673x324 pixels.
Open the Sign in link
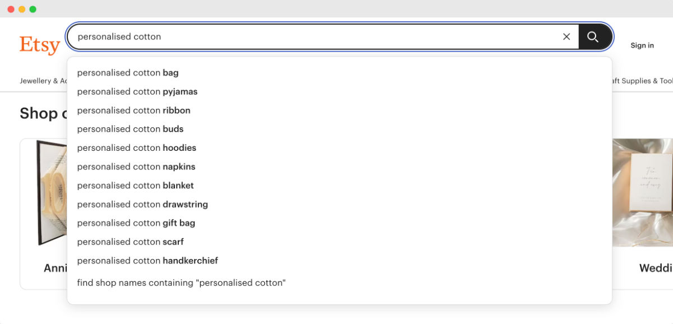pos(642,45)
